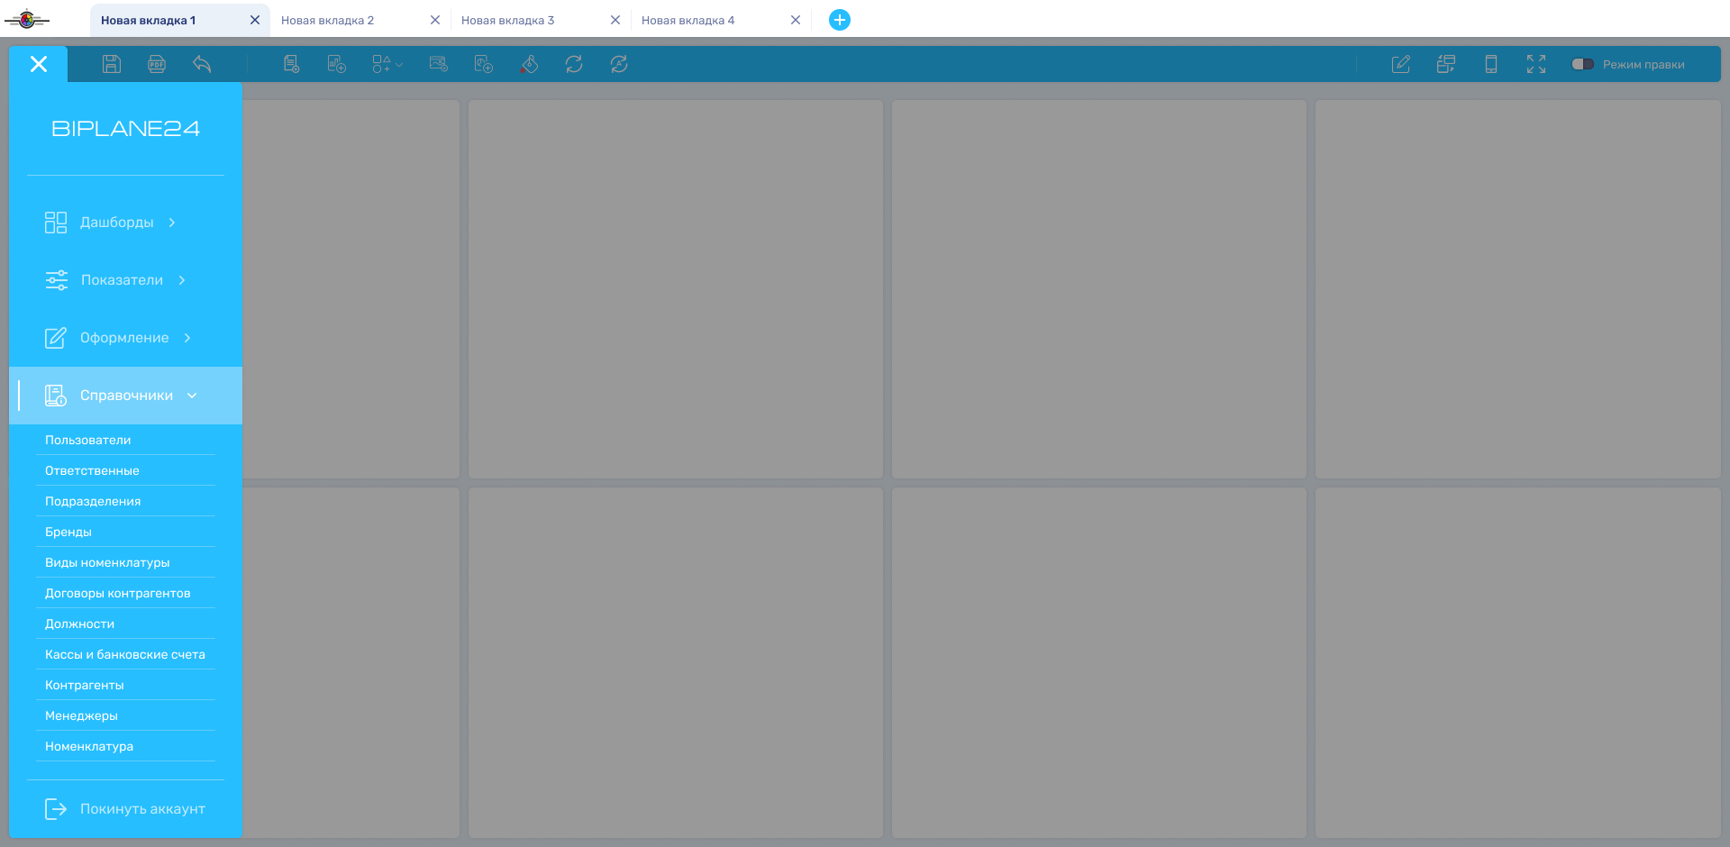Click the paint bucket fill icon
The width and height of the screenshot is (1730, 847).
(529, 64)
